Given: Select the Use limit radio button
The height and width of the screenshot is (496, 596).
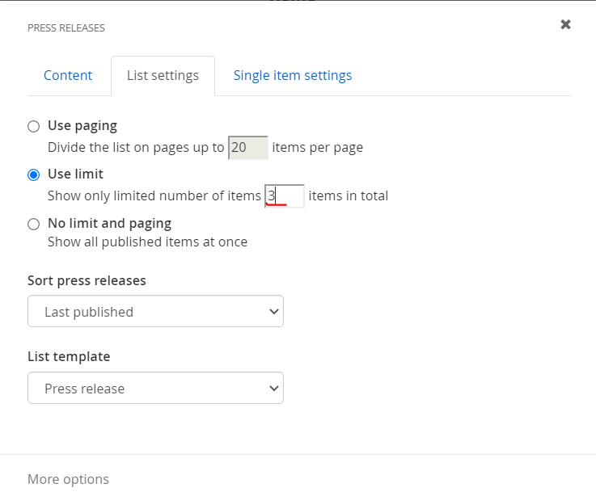Looking at the screenshot, I should coord(33,175).
